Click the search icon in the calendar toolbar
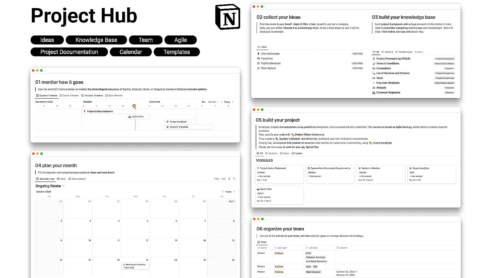This screenshot has width=495, height=278. [x=229, y=179]
